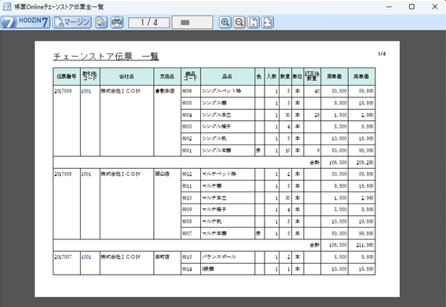The width and height of the screenshot is (446, 307).
Task: Open the マージン margin settings
Action: (72, 22)
